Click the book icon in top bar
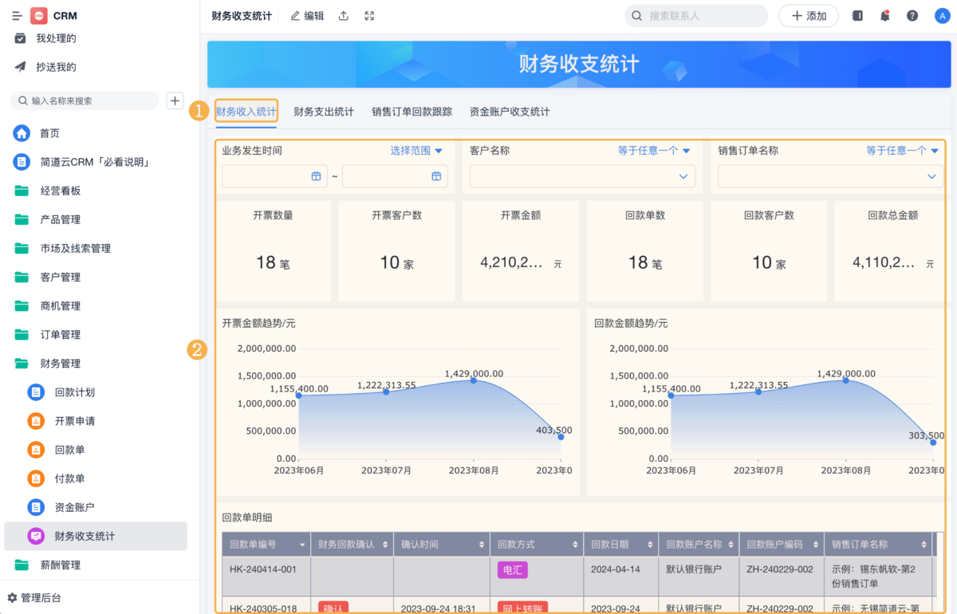 (x=857, y=16)
